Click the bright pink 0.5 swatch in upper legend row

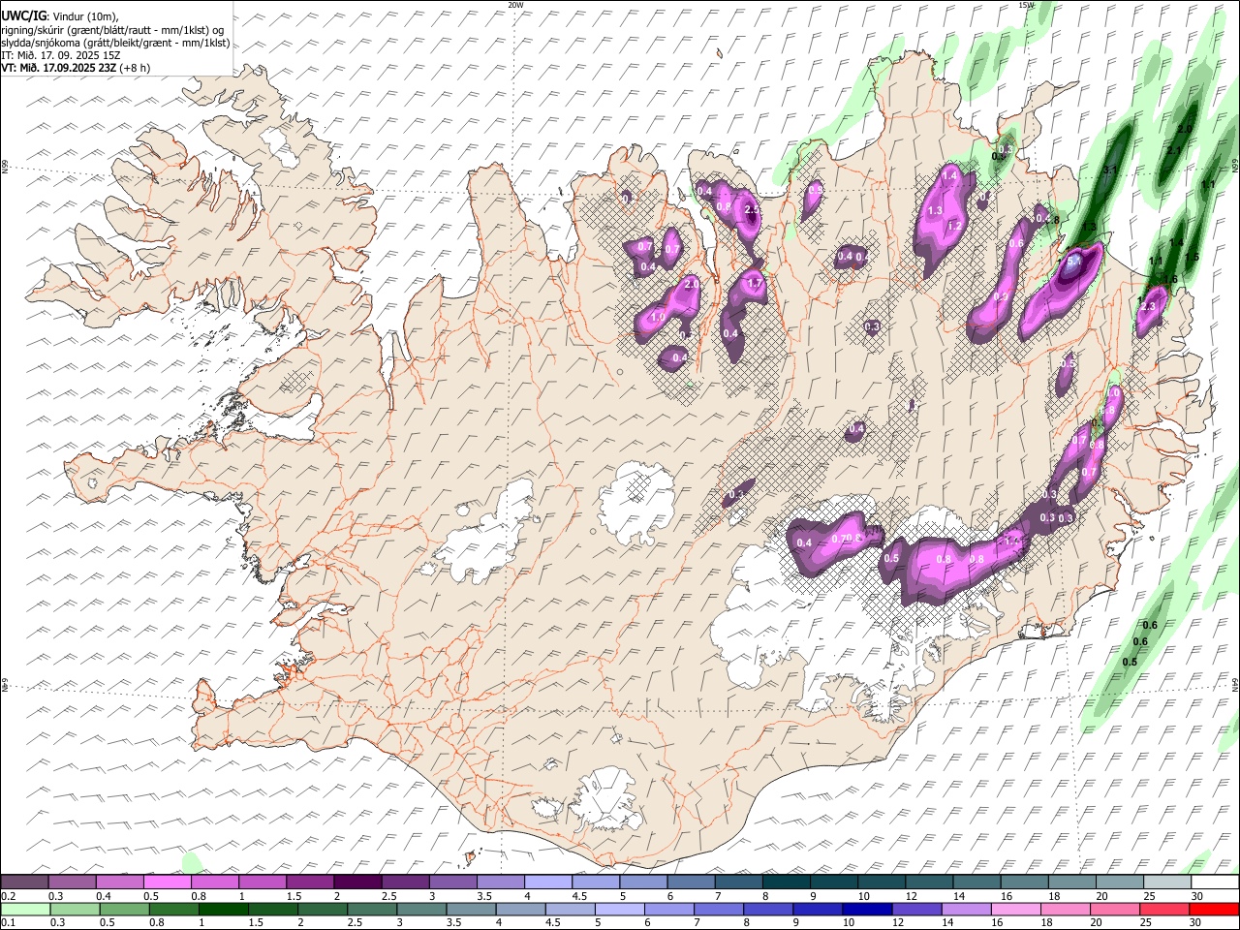(x=168, y=883)
